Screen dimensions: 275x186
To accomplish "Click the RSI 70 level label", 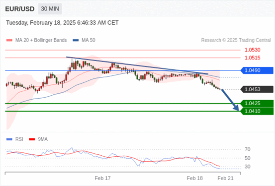I will (x=248, y=149).
